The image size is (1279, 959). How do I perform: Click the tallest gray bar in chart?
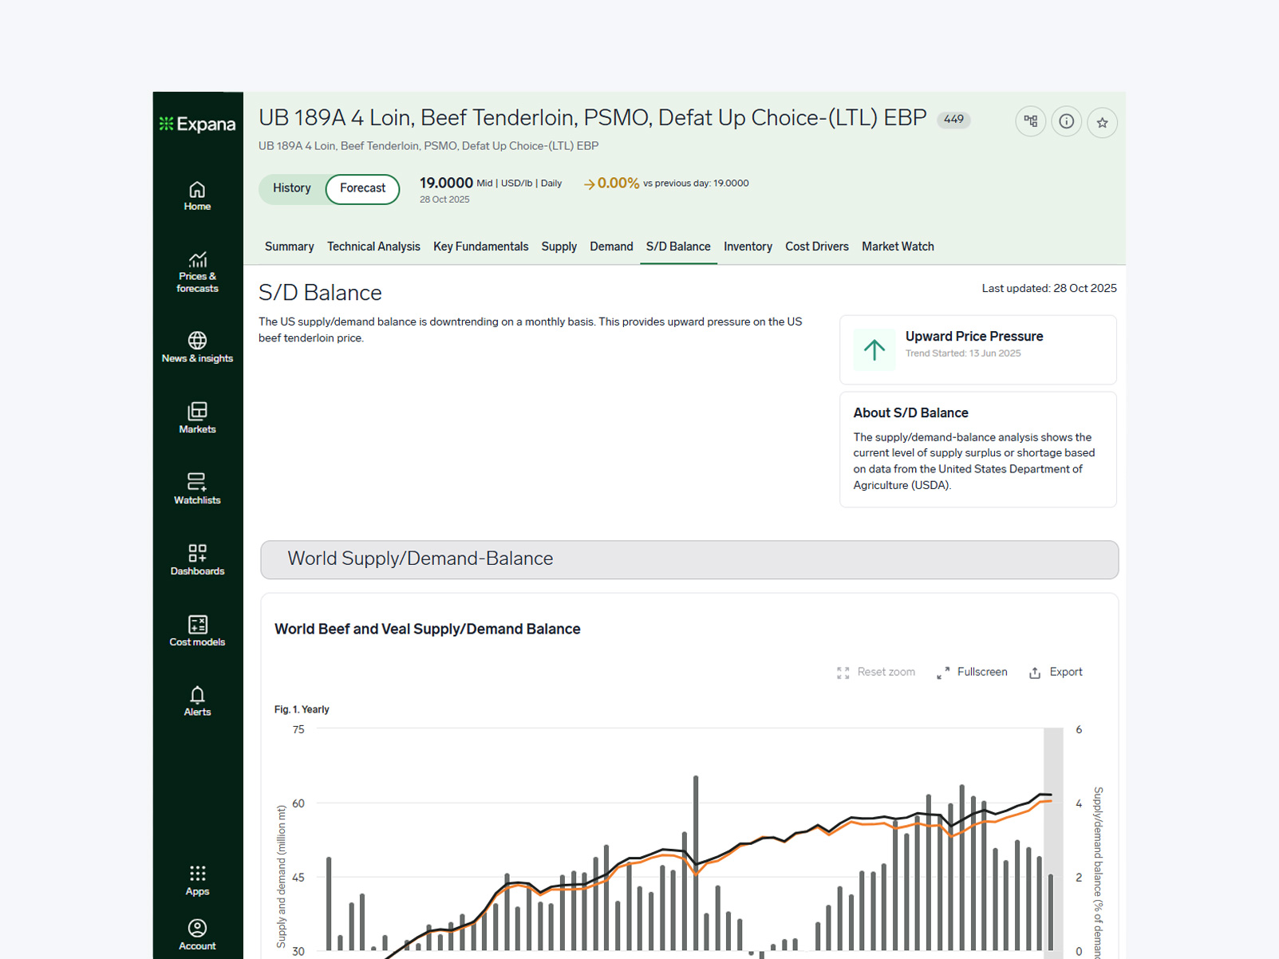pyautogui.click(x=696, y=862)
